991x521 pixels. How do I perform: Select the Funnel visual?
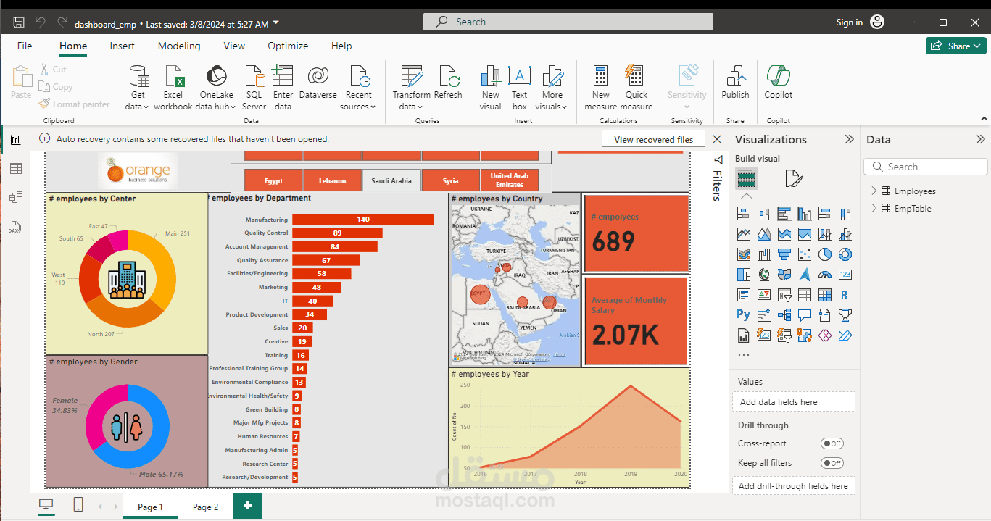[x=784, y=254]
